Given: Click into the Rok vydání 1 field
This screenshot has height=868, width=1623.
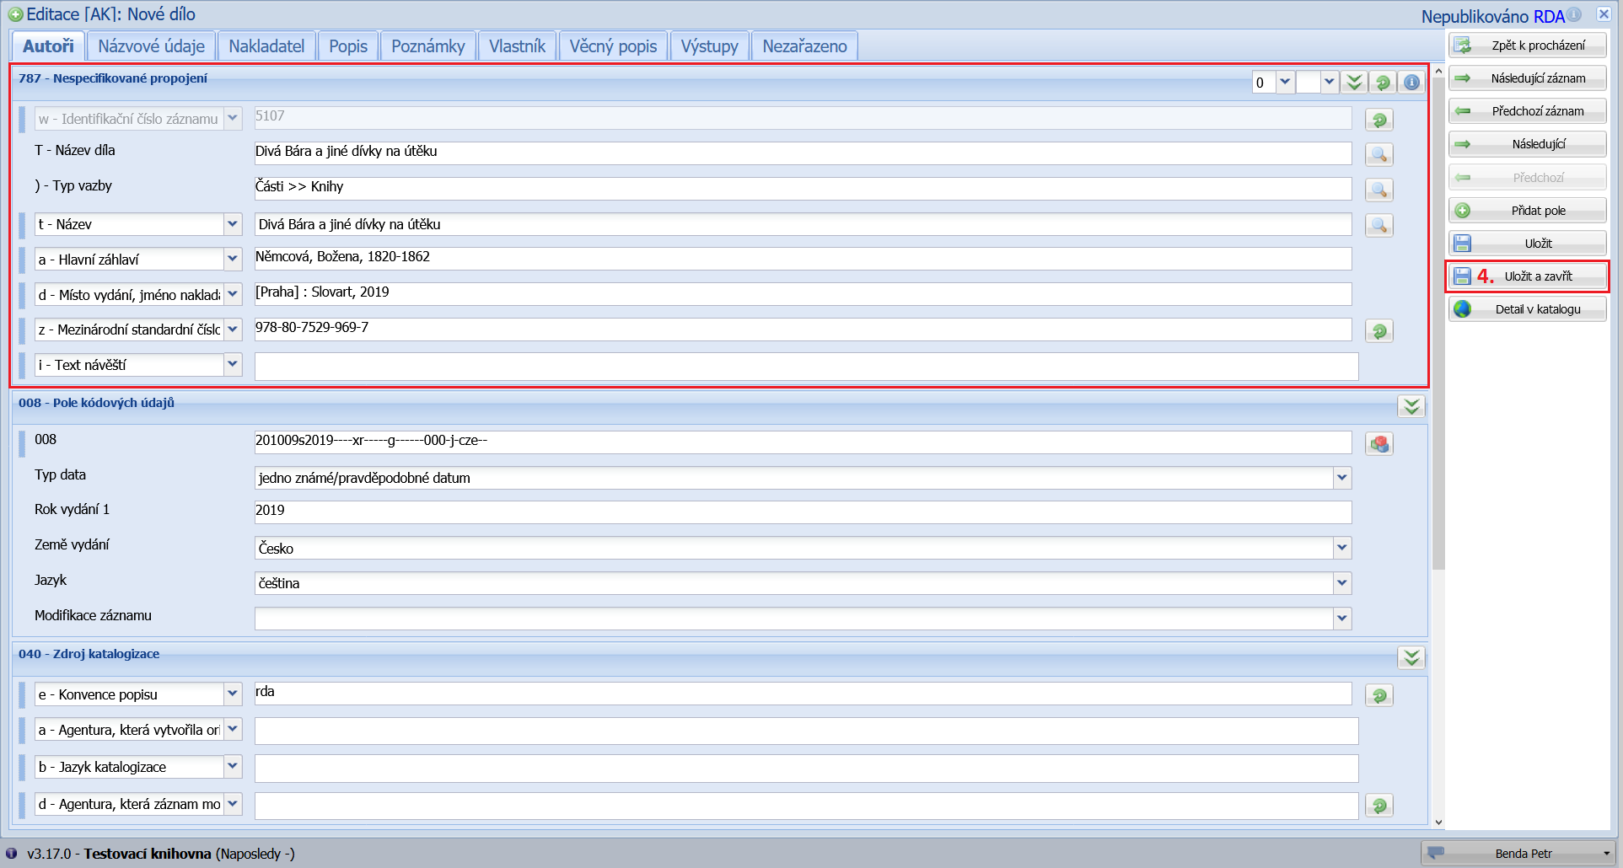Looking at the screenshot, I should point(802,512).
